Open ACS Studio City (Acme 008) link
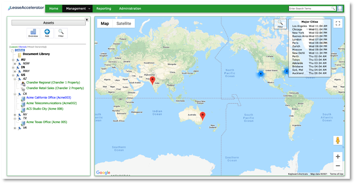Screen dimensions: 355x184 [x=45, y=109]
